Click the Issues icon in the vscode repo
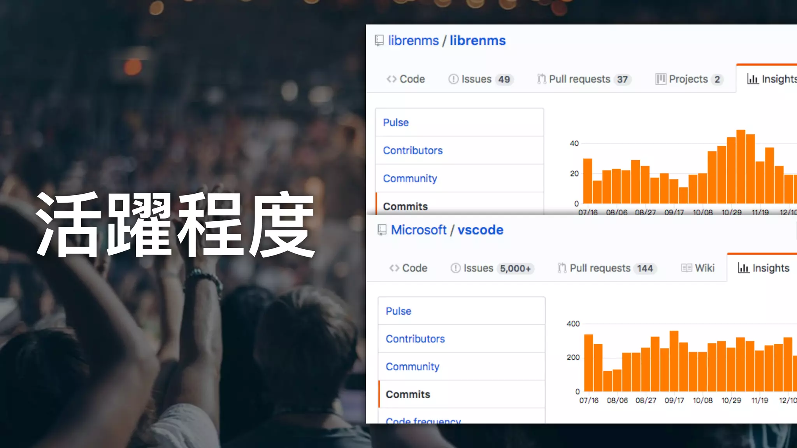The height and width of the screenshot is (448, 797). [x=456, y=268]
